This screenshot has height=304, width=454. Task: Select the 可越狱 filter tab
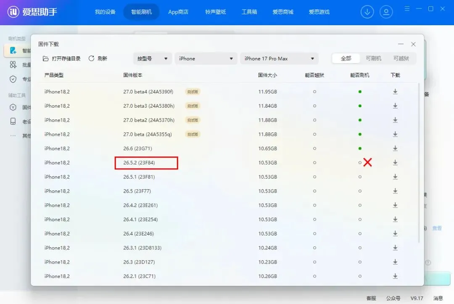[401, 58]
